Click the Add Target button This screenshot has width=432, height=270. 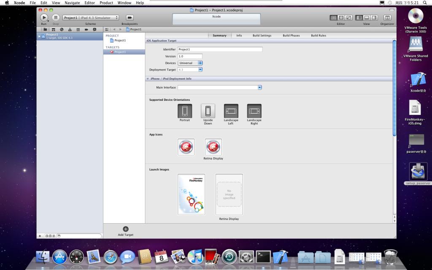click(126, 231)
